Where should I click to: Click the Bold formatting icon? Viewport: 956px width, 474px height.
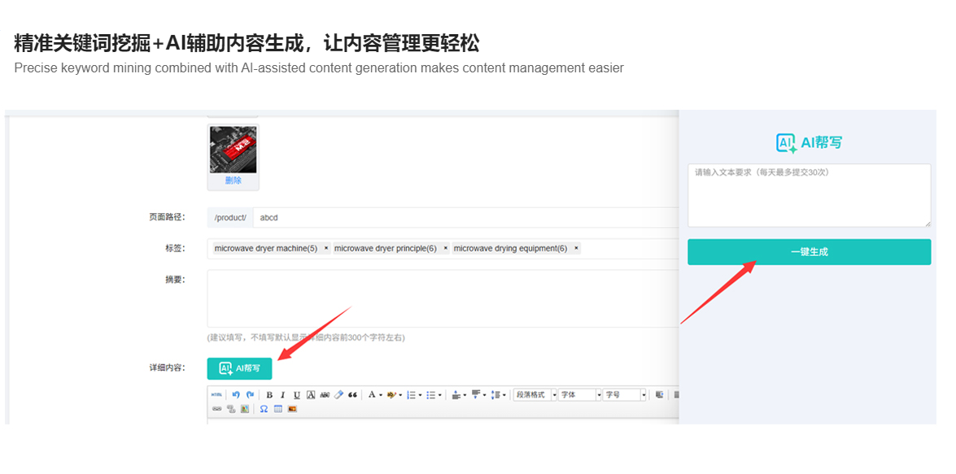click(269, 395)
